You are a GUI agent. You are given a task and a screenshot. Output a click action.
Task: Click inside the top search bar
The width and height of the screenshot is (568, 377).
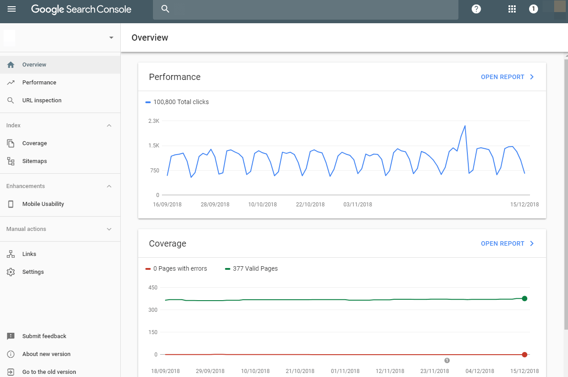[305, 9]
